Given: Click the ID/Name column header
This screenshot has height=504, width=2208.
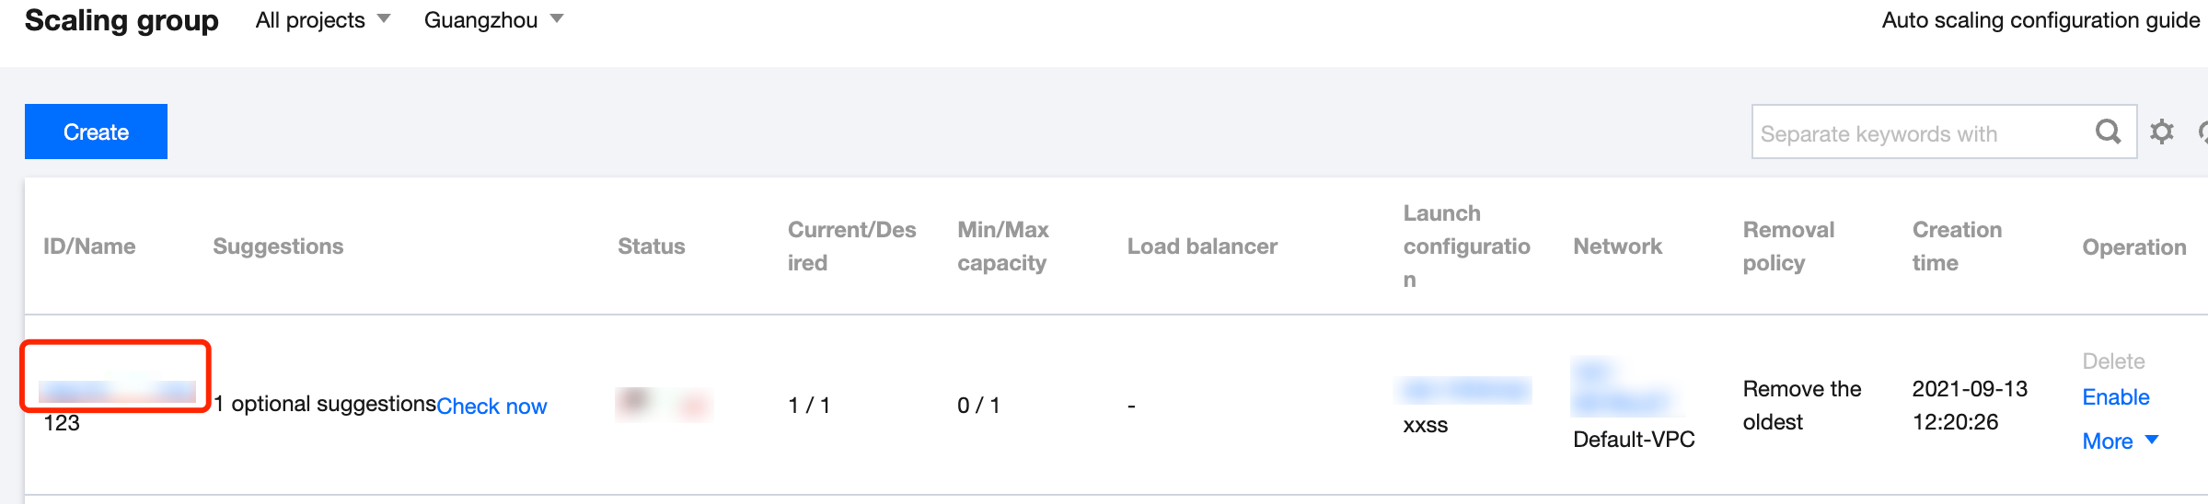Looking at the screenshot, I should tap(89, 246).
